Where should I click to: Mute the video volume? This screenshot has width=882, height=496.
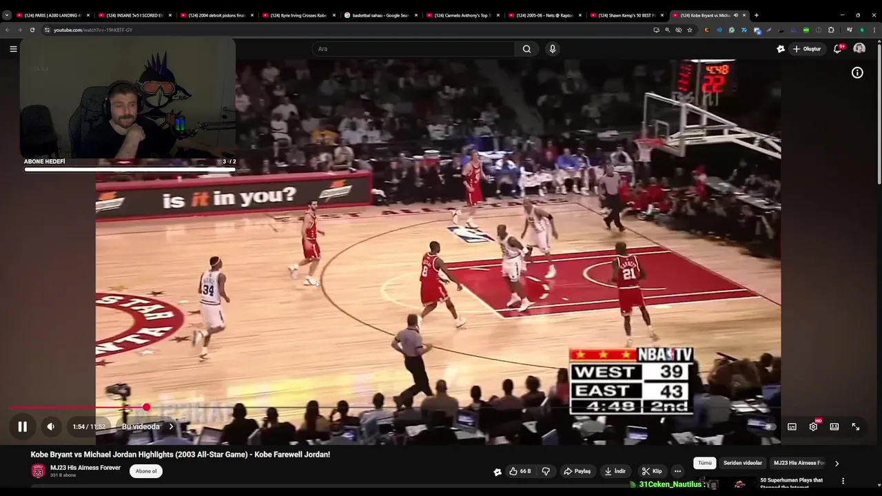(x=50, y=426)
